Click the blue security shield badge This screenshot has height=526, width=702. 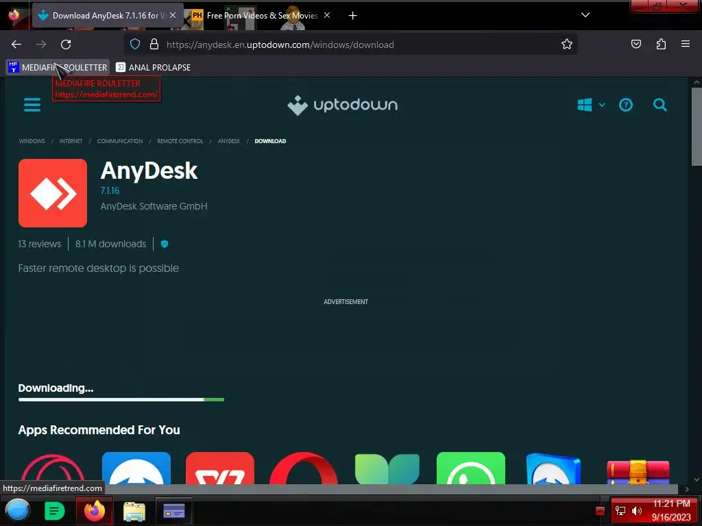pyautogui.click(x=165, y=244)
